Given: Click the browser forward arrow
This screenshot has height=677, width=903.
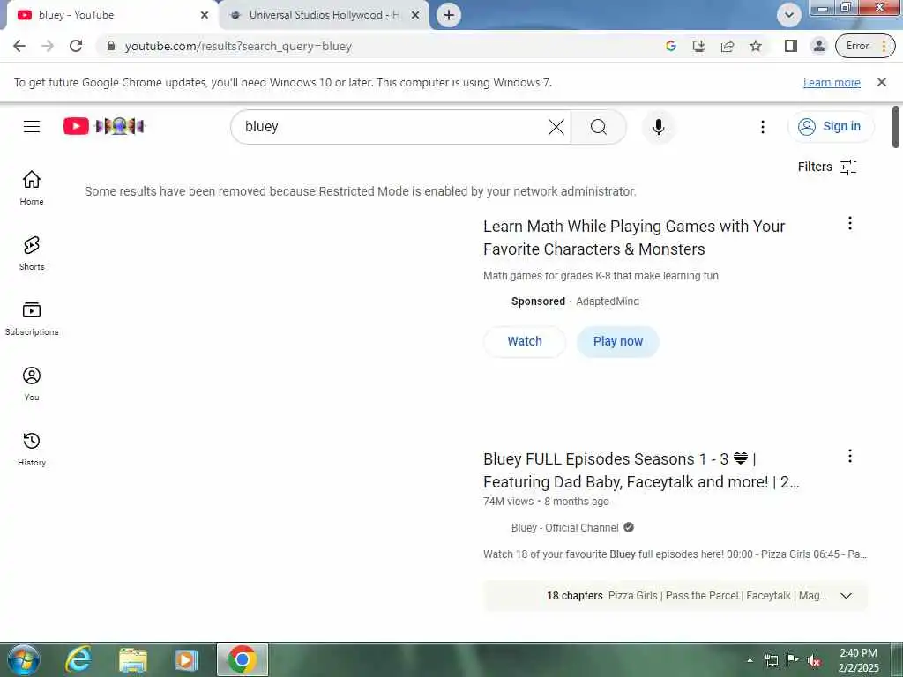Looking at the screenshot, I should pyautogui.click(x=48, y=46).
